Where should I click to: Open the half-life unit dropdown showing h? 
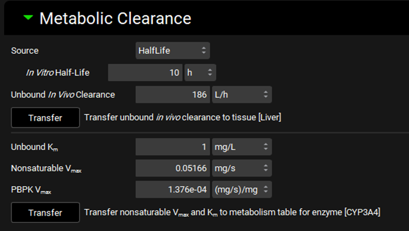(200, 72)
